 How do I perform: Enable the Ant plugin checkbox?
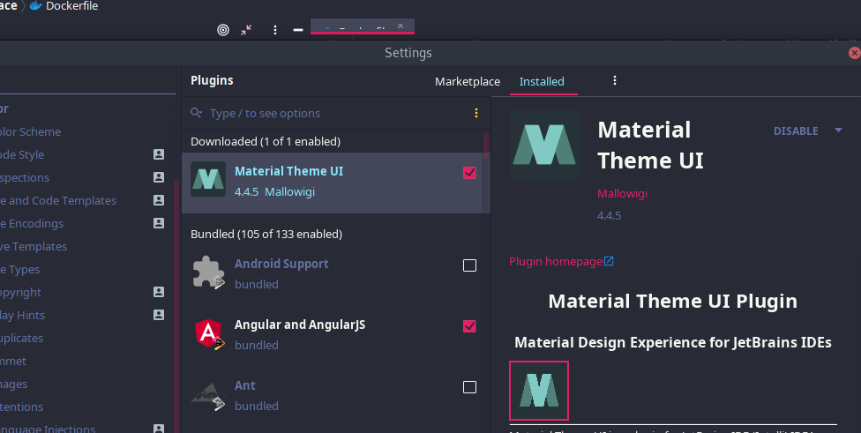469,387
